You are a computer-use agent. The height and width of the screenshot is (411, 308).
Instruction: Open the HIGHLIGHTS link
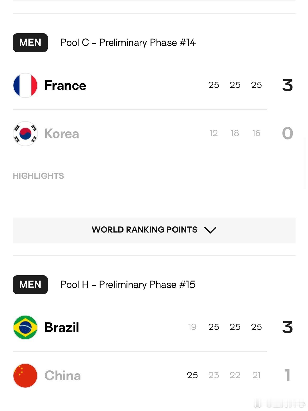pos(38,176)
